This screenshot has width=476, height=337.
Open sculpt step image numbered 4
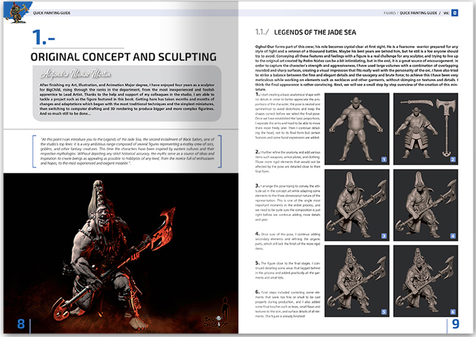coord(425,205)
